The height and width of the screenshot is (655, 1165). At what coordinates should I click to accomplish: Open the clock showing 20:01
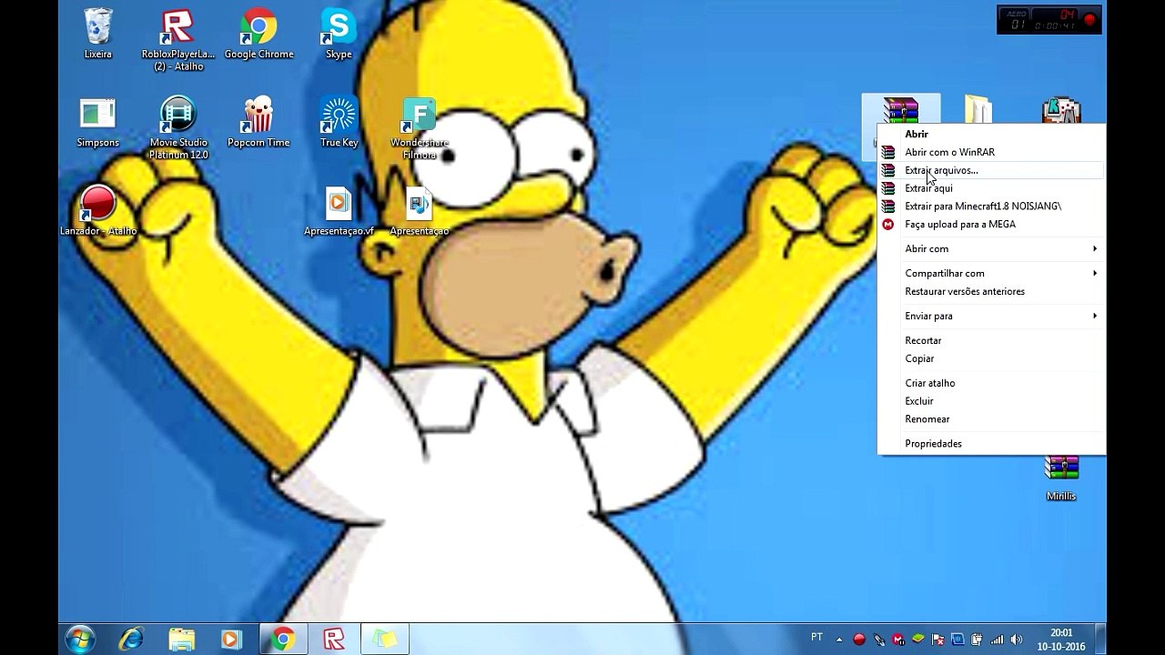pyautogui.click(x=1061, y=640)
